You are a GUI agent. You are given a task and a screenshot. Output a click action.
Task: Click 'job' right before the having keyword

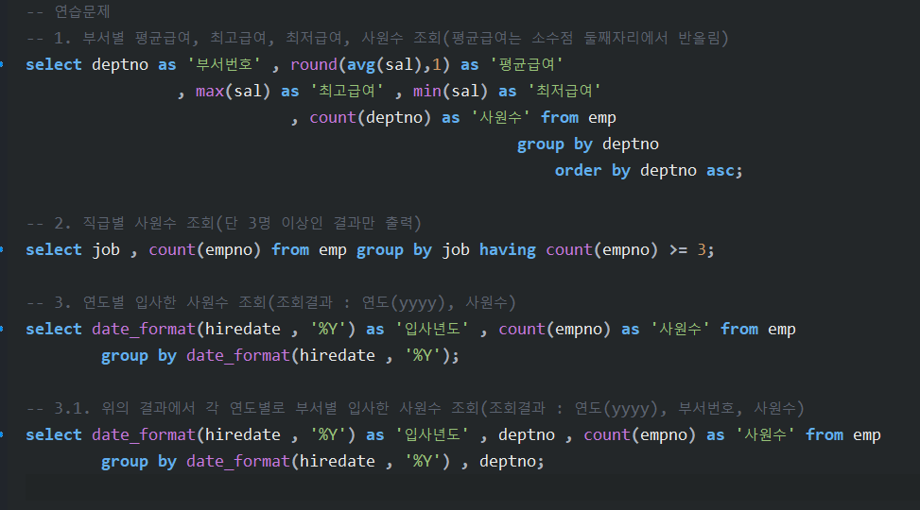coord(456,249)
